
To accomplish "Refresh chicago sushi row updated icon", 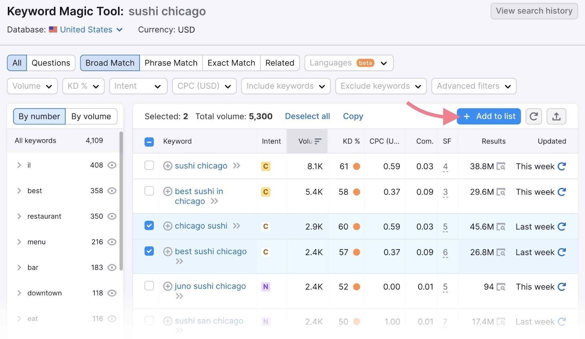I will point(562,227).
